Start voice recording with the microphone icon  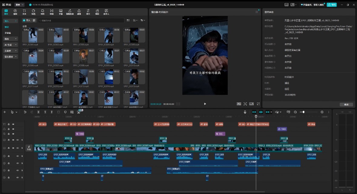coord(245,112)
